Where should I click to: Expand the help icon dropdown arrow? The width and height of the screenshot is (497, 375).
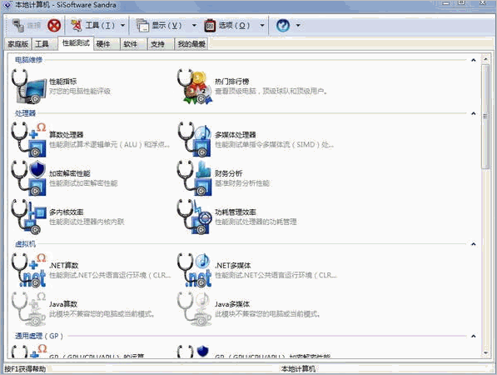[x=298, y=25]
